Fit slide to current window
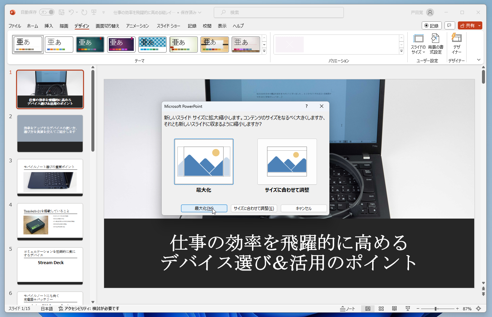This screenshot has width=492, height=317. [479, 309]
